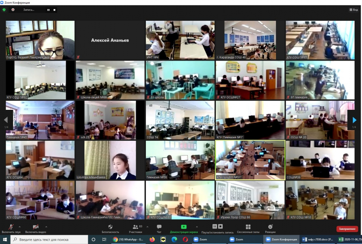Open the Участники participants panel
362x244 pixels.
pyautogui.click(x=135, y=229)
